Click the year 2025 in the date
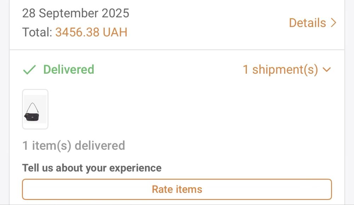This screenshot has height=205, width=354. pyautogui.click(x=115, y=13)
